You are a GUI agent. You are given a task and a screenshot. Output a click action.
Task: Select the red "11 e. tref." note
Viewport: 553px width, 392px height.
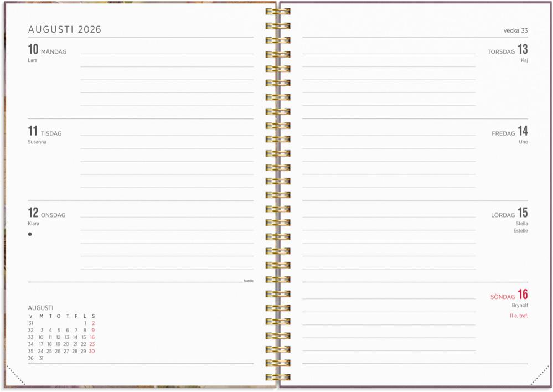(519, 316)
